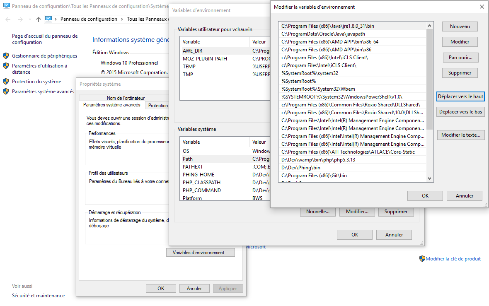
Task: Click the Variables d'environnement button
Action: click(201, 253)
